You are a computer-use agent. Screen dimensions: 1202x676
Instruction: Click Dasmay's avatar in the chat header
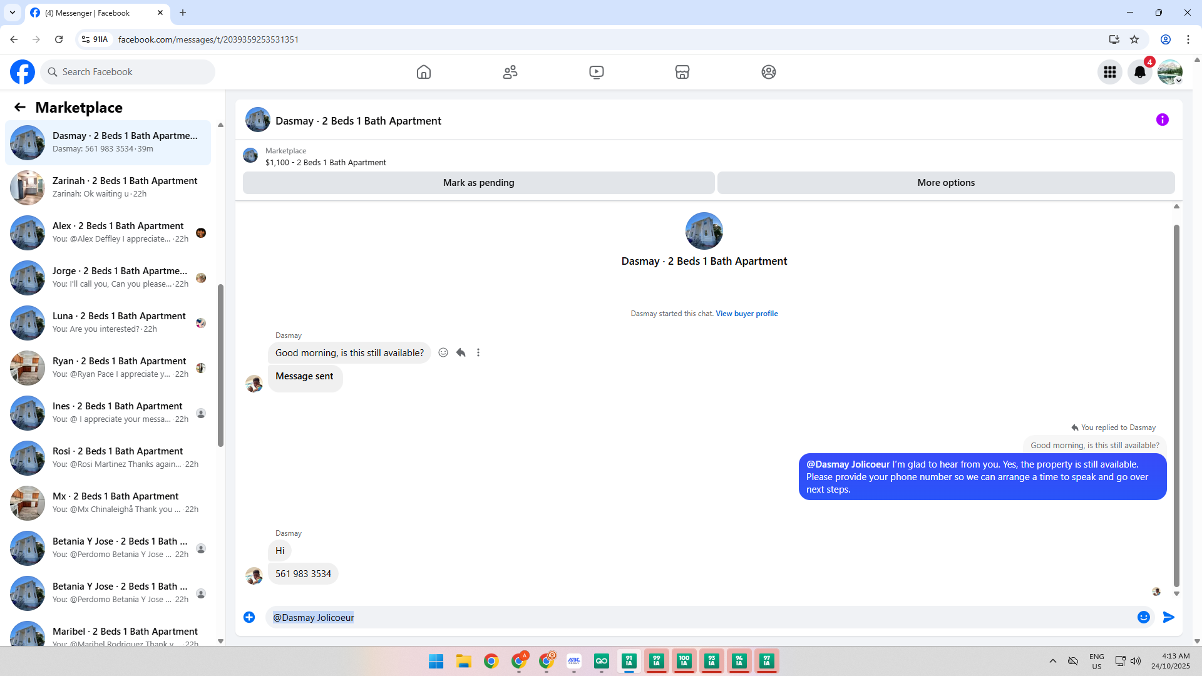click(x=258, y=120)
